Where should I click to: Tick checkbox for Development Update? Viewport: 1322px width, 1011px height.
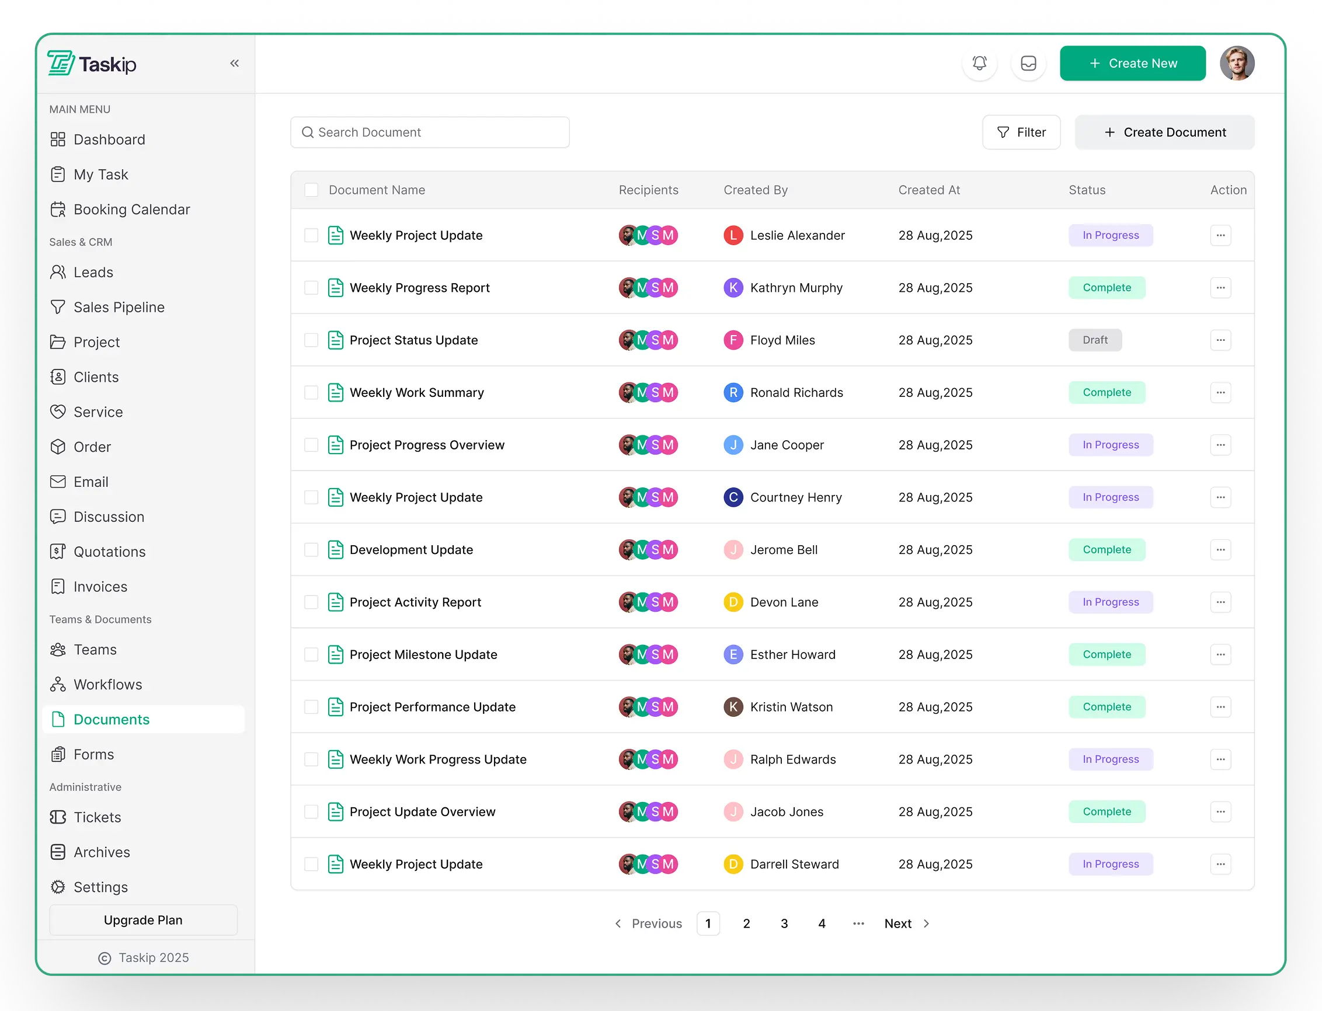tap(311, 549)
